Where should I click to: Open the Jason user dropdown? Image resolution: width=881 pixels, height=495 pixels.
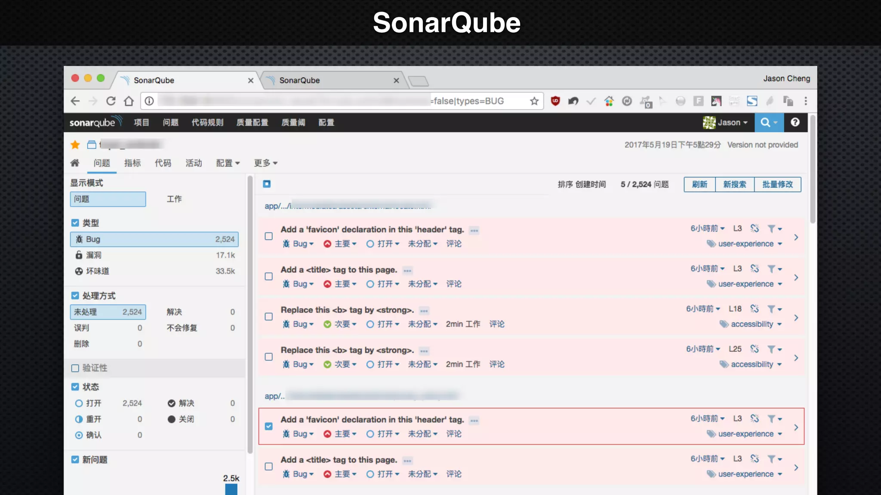(x=725, y=122)
